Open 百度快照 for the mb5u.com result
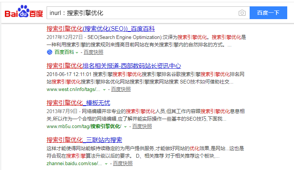 [142, 127]
